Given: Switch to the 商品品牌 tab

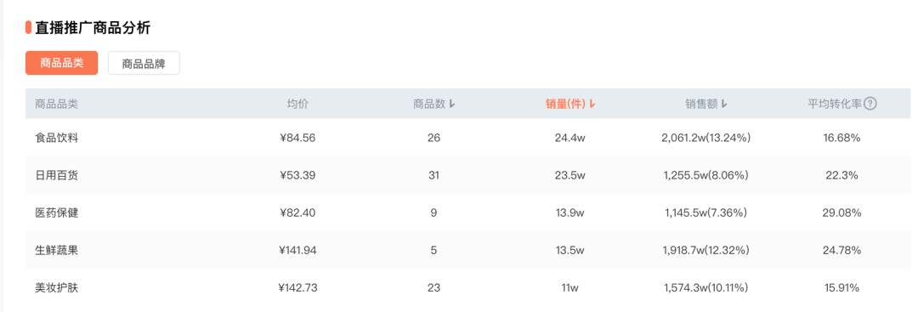Looking at the screenshot, I should click(144, 63).
